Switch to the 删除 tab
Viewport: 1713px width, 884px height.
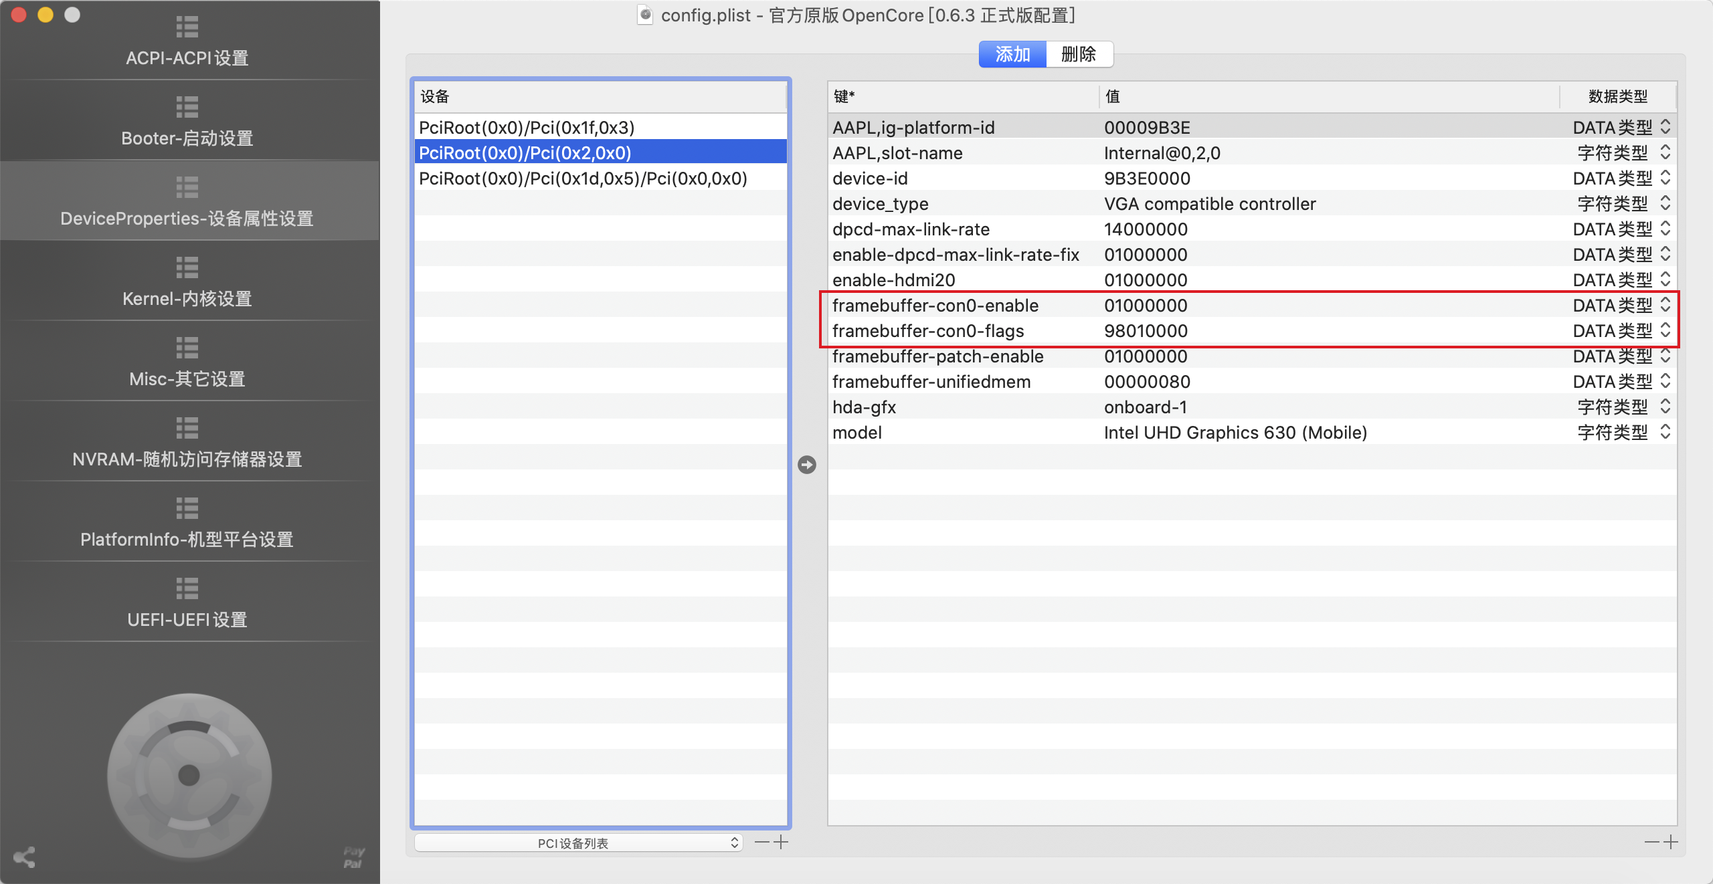click(1079, 54)
